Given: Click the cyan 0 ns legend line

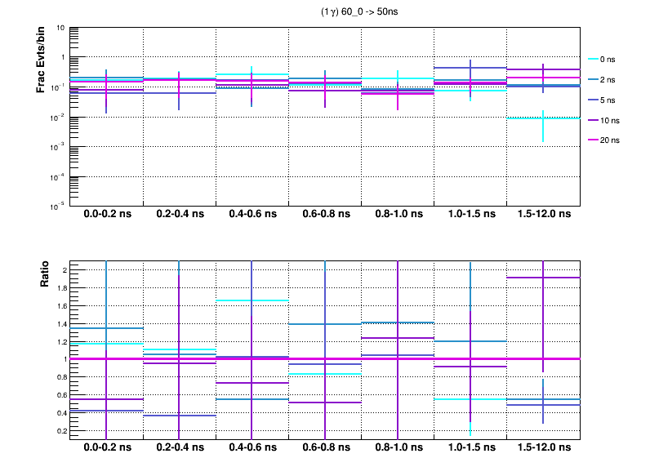Looking at the screenshot, I should pos(594,60).
